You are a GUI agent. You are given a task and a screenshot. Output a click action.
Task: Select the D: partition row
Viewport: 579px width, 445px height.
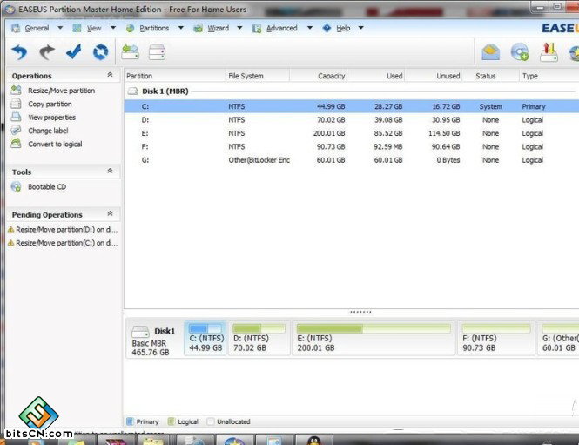(x=352, y=119)
